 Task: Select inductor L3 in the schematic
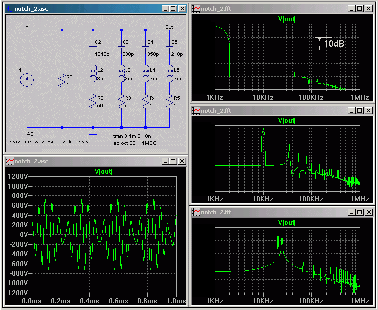pyautogui.click(x=121, y=74)
